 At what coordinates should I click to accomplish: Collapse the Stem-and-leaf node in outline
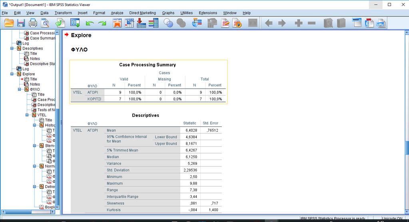34,146
